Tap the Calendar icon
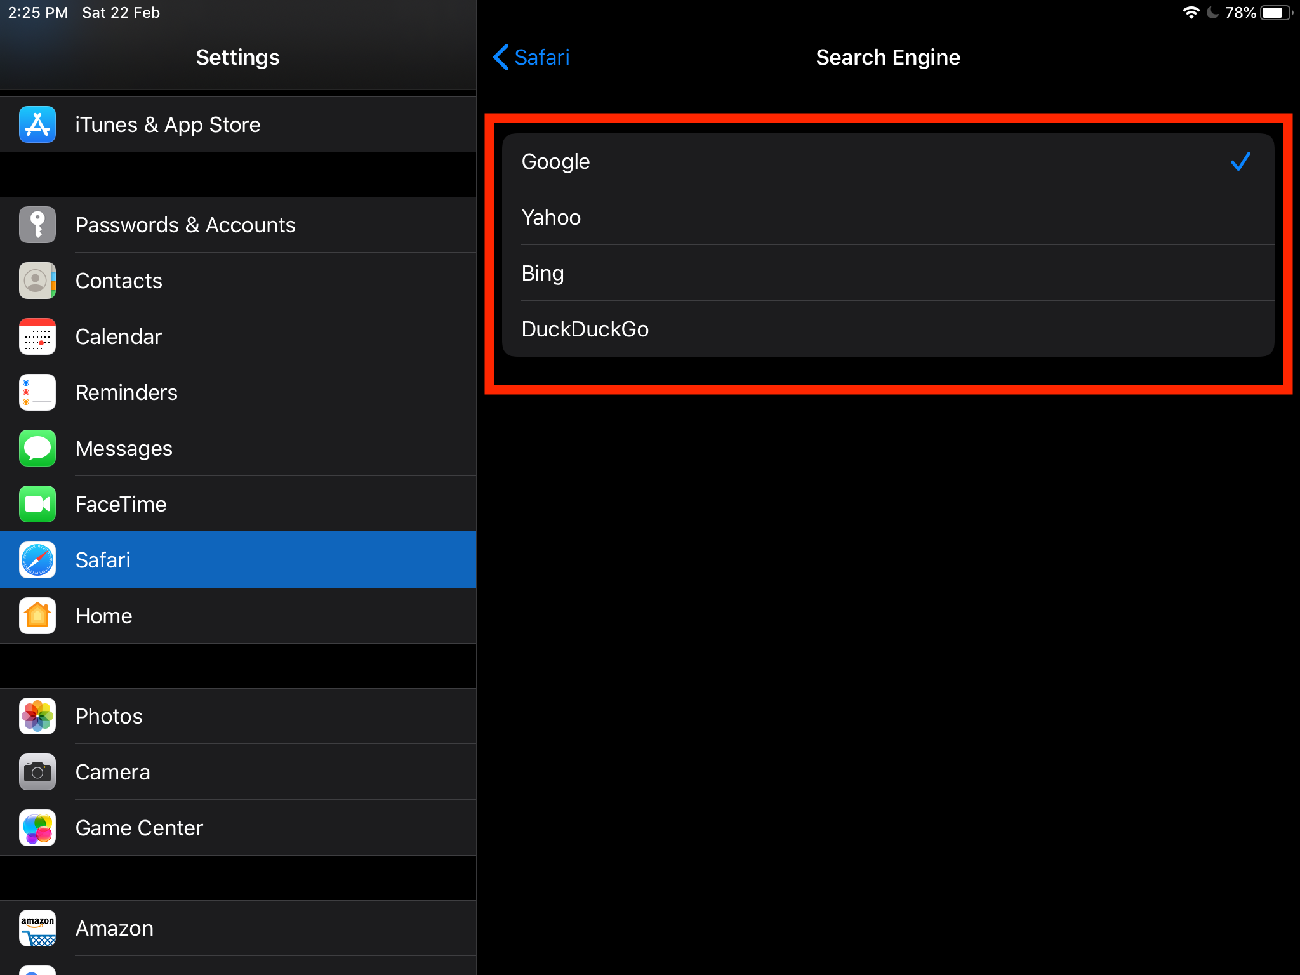The height and width of the screenshot is (975, 1300). click(37, 336)
